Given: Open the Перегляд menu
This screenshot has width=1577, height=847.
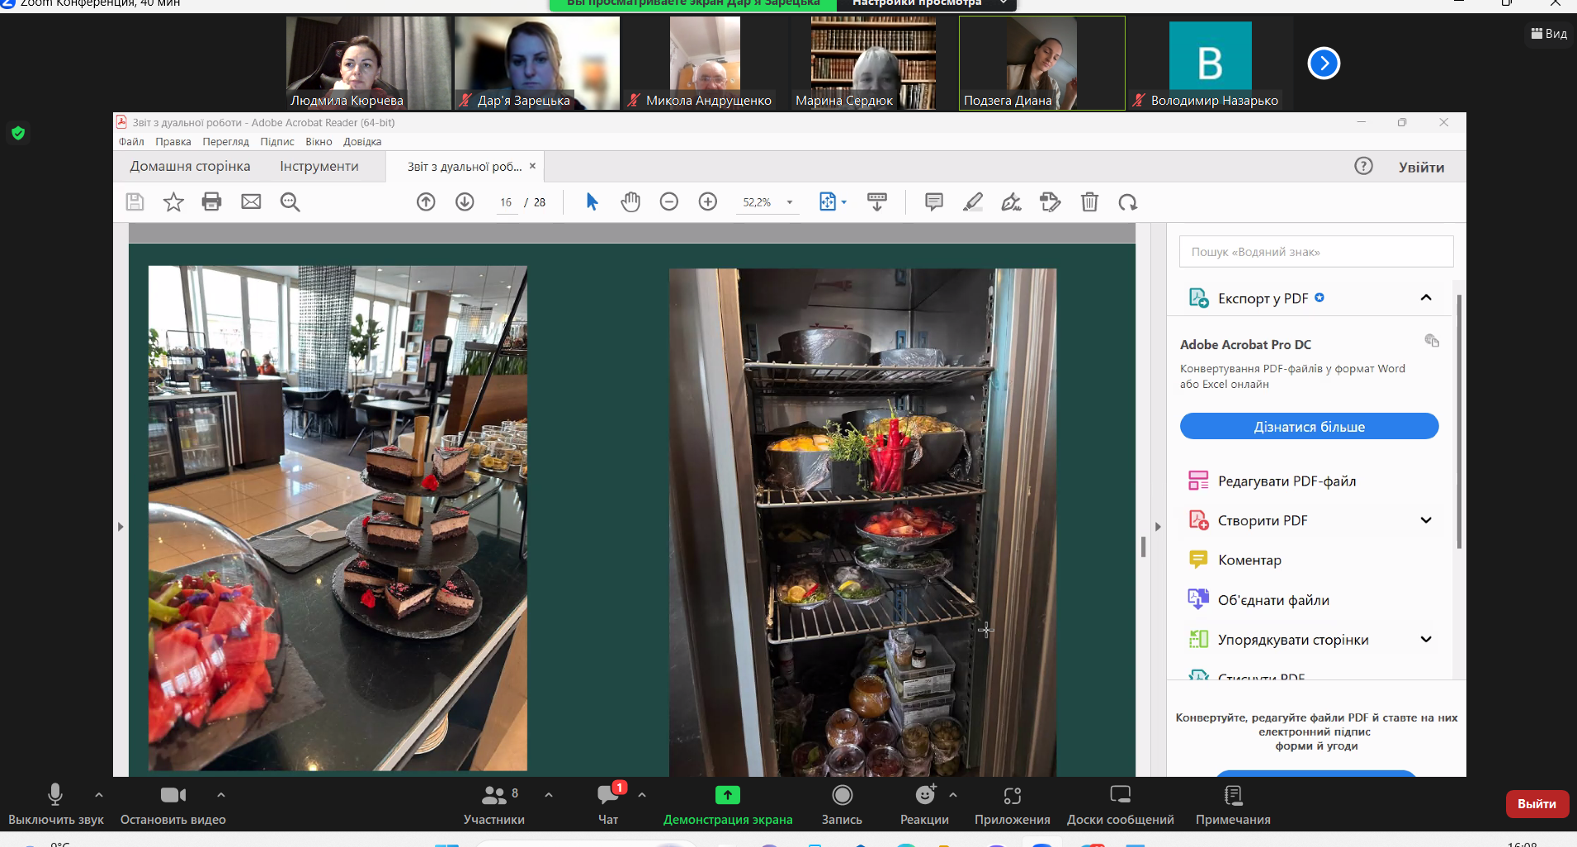Looking at the screenshot, I should [x=225, y=142].
